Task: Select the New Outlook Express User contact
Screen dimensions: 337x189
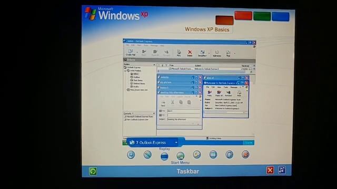Action: click(x=136, y=120)
